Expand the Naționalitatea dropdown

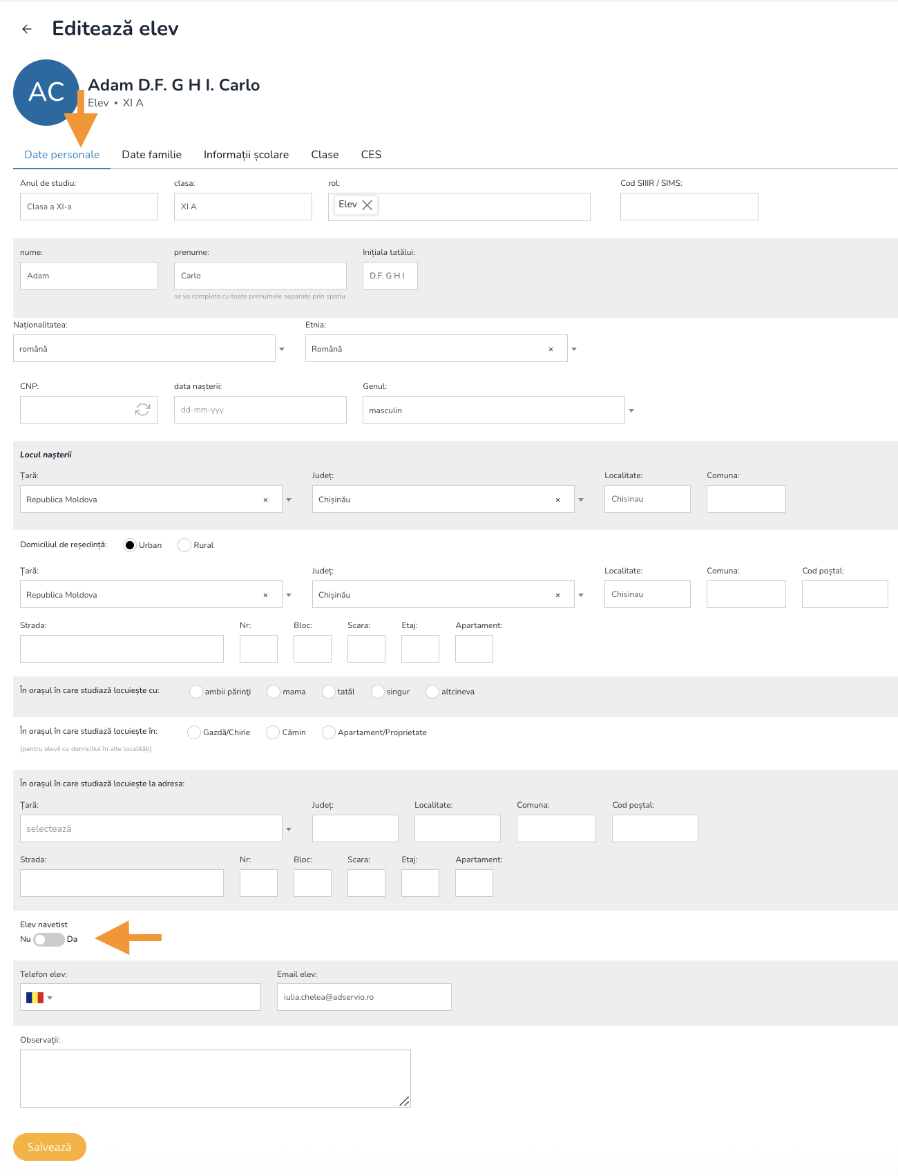(282, 349)
